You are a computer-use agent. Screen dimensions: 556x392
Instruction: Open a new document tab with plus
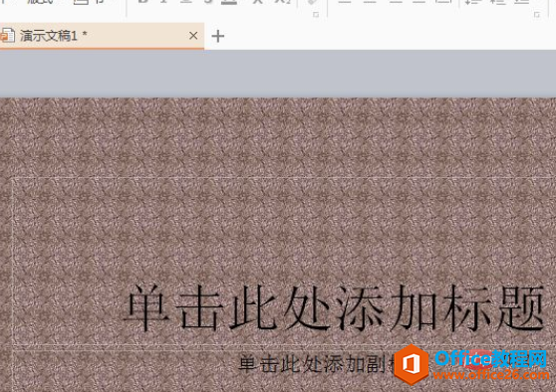218,36
